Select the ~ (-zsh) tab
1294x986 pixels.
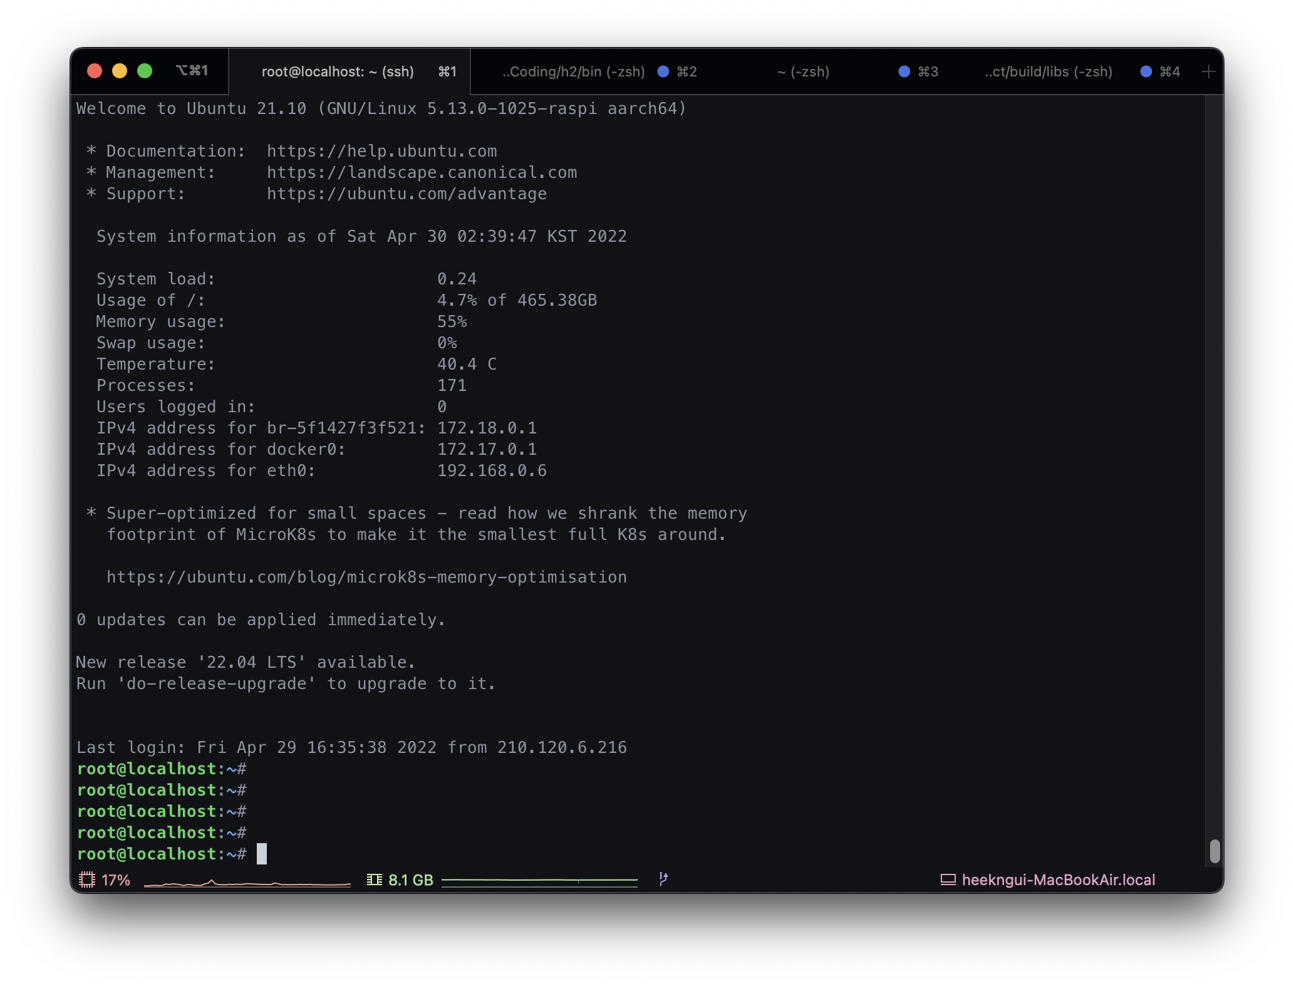[803, 72]
